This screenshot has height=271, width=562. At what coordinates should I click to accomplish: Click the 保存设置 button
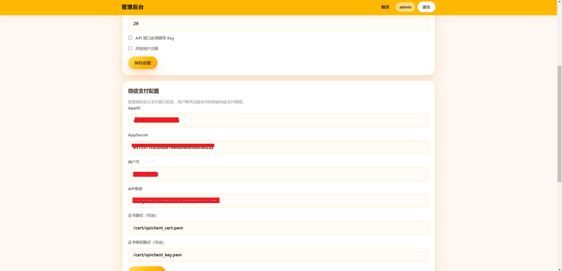[x=143, y=63]
